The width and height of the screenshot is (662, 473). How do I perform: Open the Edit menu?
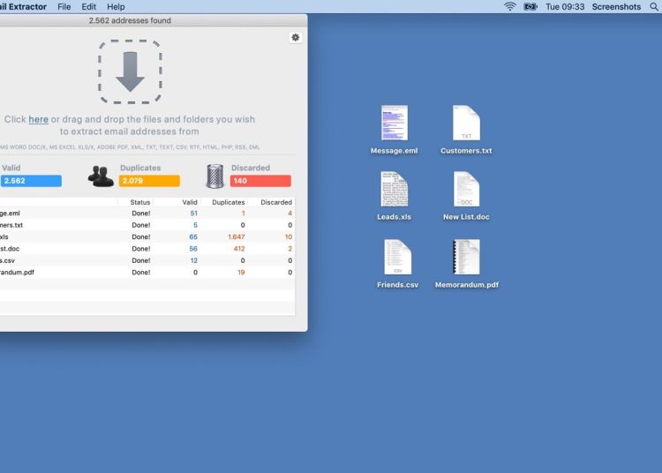[x=89, y=6]
